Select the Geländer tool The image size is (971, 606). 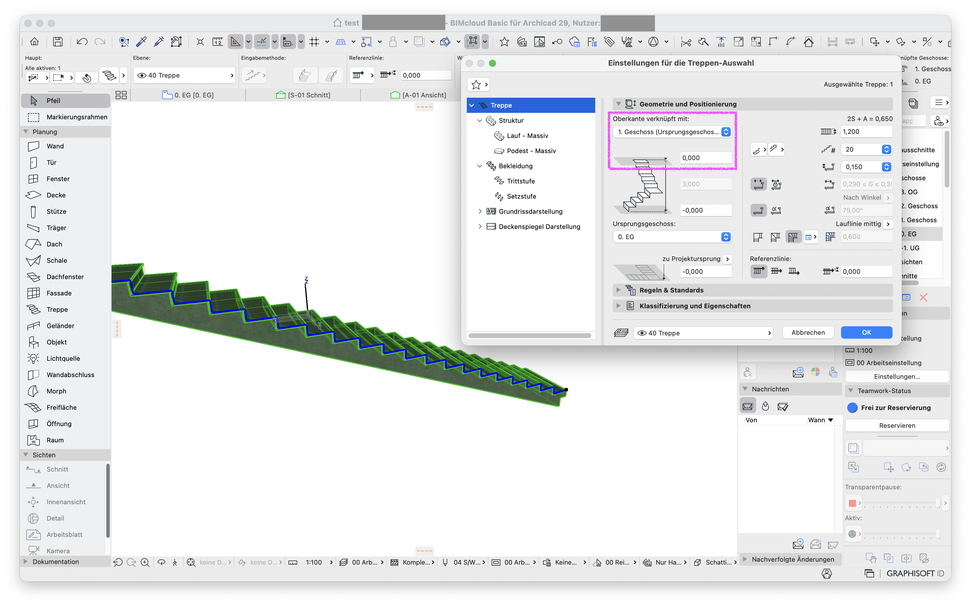65,326
